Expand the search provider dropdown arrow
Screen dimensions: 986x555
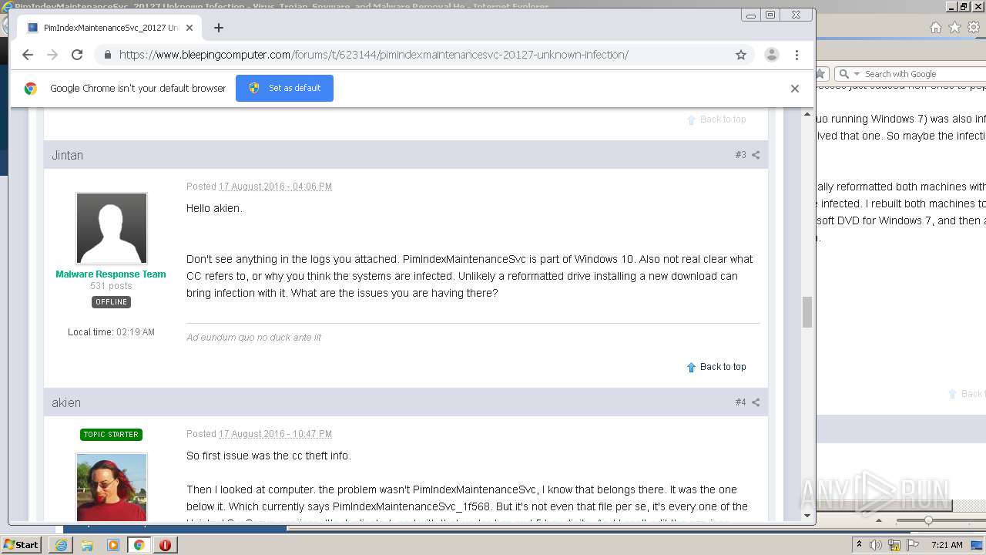(x=856, y=74)
